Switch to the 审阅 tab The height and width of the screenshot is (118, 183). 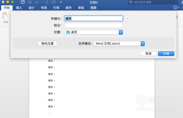[x=81, y=8]
